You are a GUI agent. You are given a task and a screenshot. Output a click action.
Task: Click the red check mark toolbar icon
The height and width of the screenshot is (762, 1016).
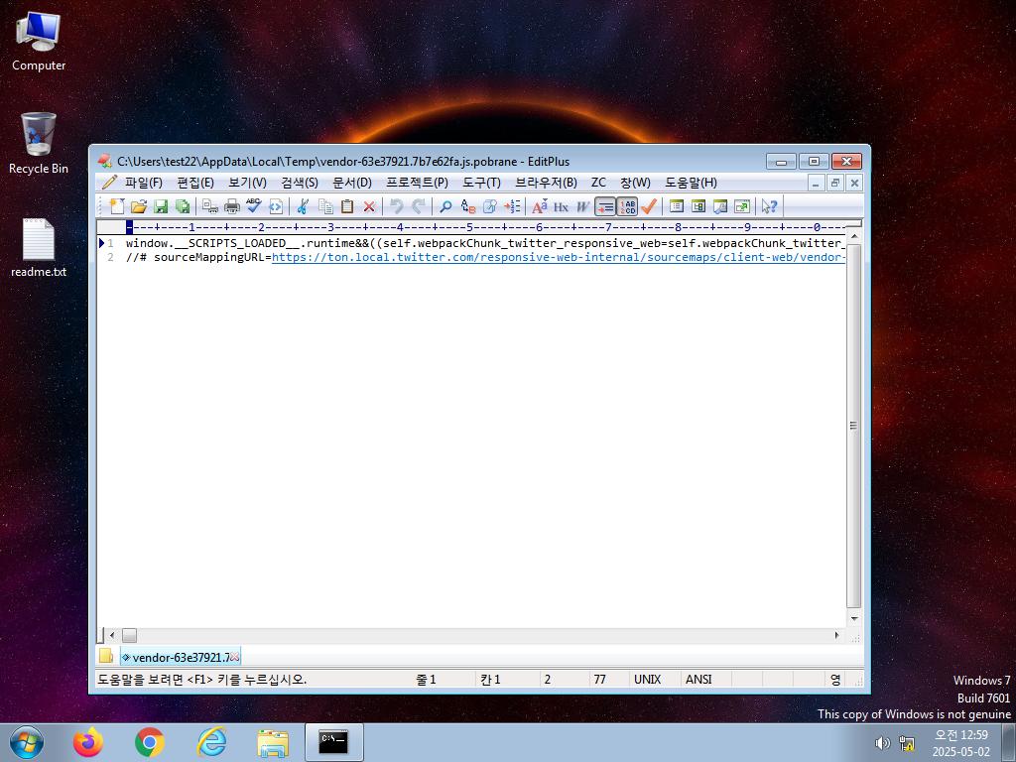[649, 206]
